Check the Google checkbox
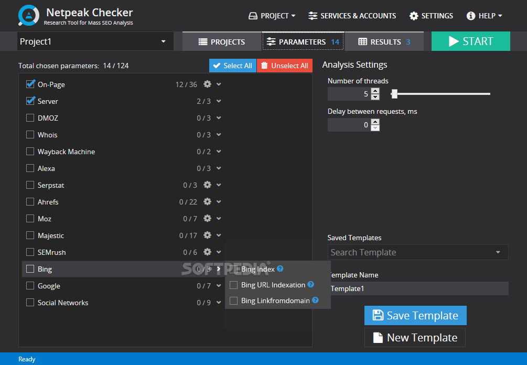This screenshot has height=365, width=527. 30,286
